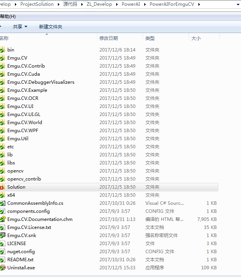This screenshot has height=277, width=241.
Task: Expand arrow after PowerAI breadcrumb
Action: pos(145,4)
